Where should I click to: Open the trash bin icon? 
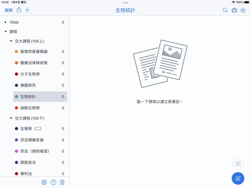pos(62,182)
